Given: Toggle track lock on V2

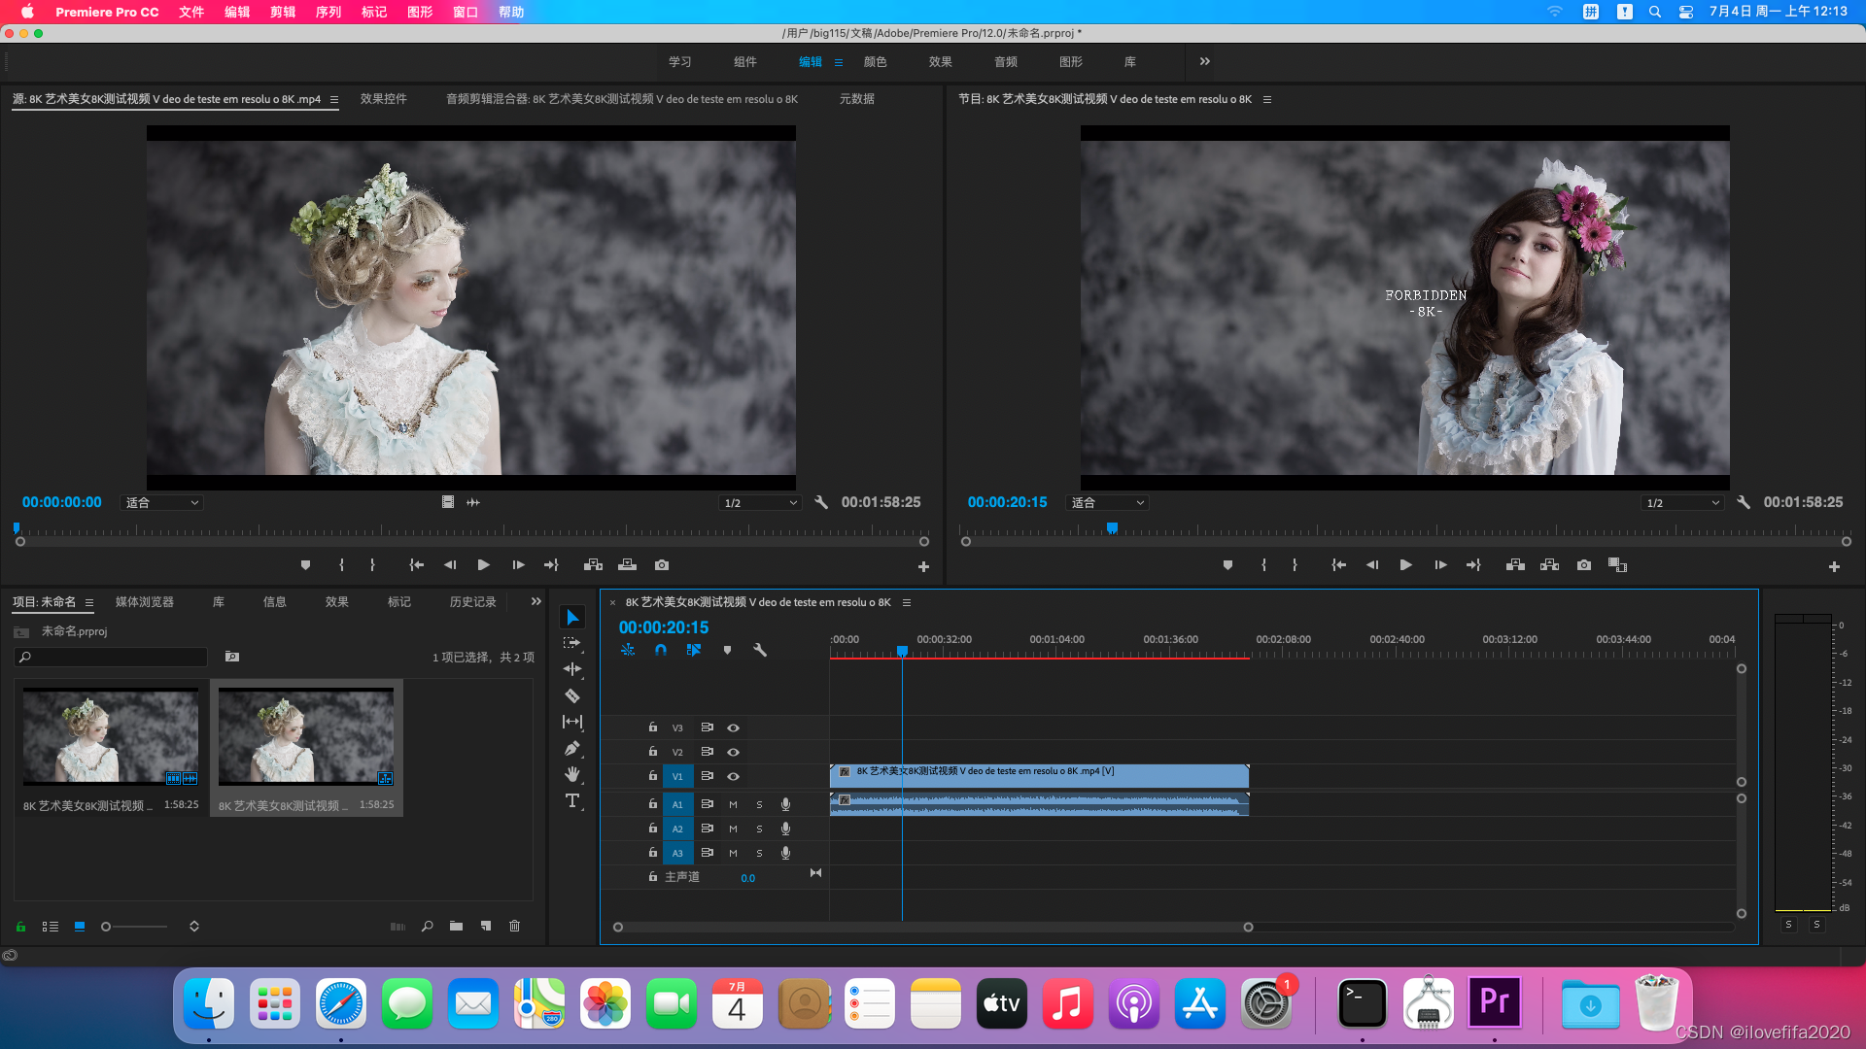Looking at the screenshot, I should point(653,751).
